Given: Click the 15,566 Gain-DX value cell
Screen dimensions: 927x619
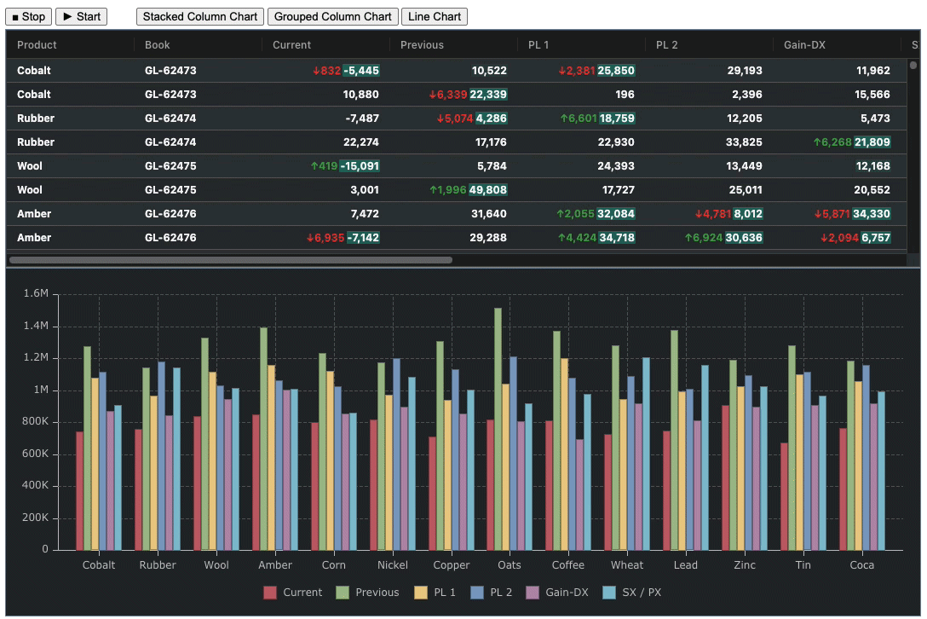Looking at the screenshot, I should tap(837, 95).
